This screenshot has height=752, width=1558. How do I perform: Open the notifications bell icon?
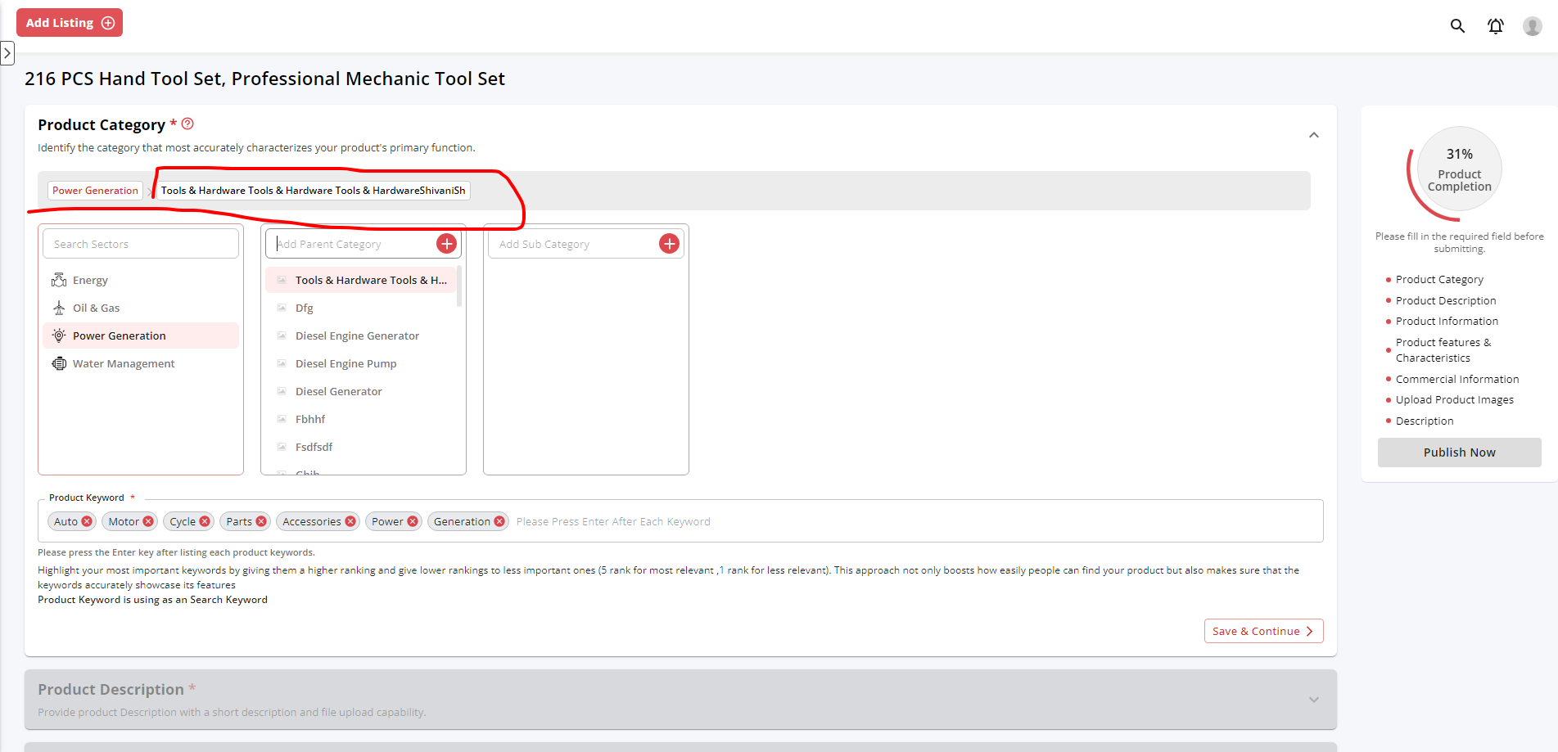[1495, 26]
